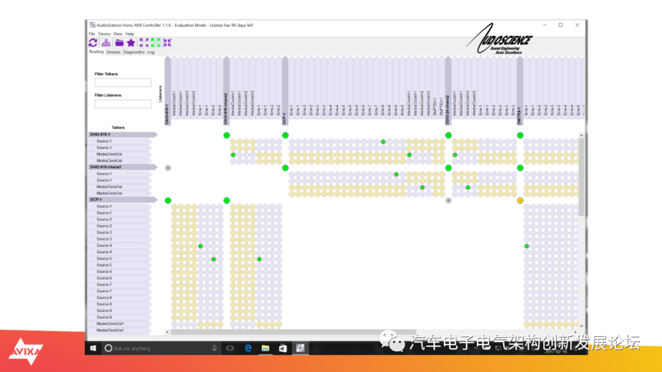Open the Help menu
662x372 pixels.
click(x=129, y=34)
